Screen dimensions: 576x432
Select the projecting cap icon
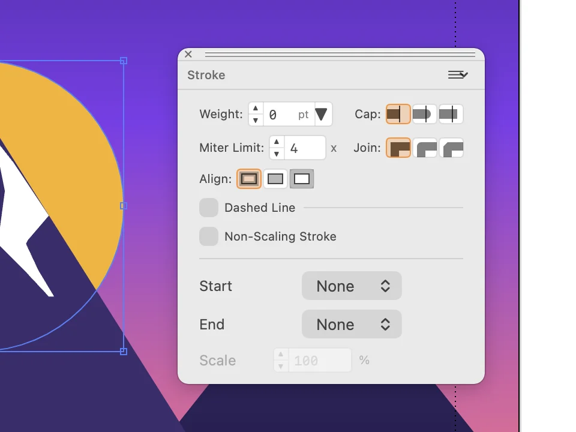click(x=451, y=114)
